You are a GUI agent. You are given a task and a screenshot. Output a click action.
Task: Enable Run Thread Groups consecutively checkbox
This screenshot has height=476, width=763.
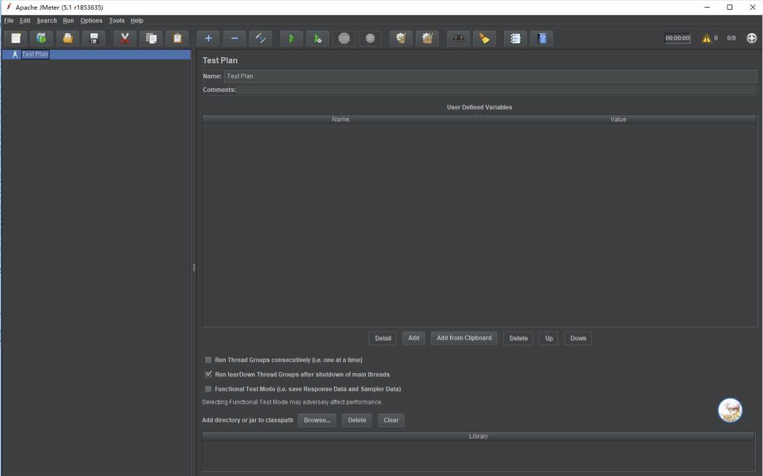(x=209, y=360)
